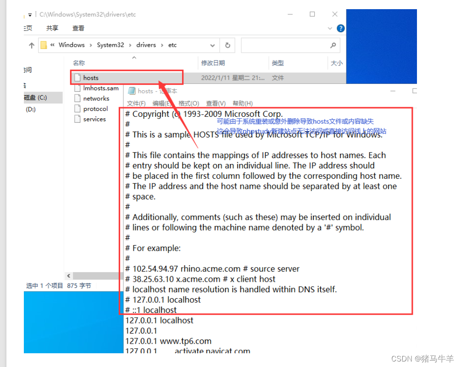The image size is (461, 367).
Task: Sort files by the 大小 column header
Action: (337, 63)
